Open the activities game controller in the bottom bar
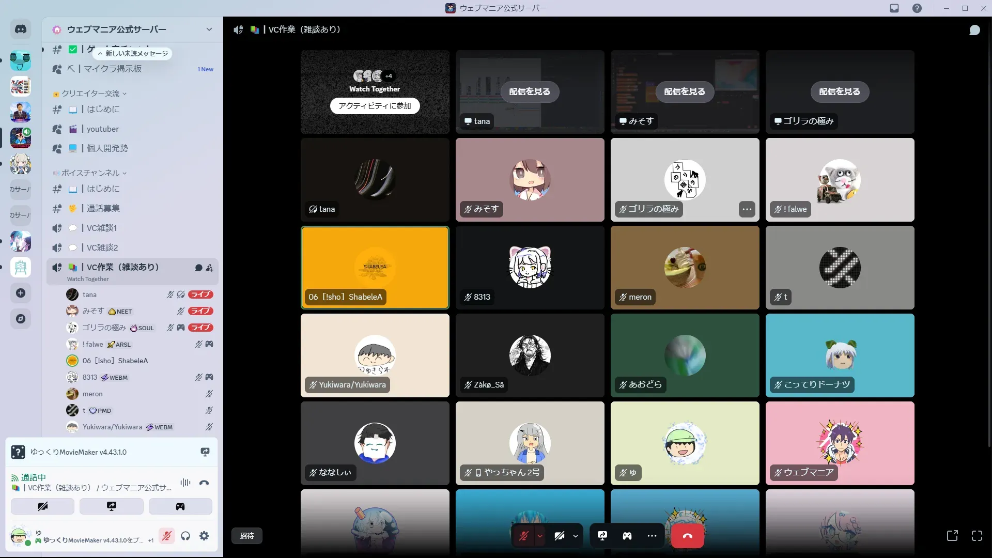 click(x=627, y=536)
